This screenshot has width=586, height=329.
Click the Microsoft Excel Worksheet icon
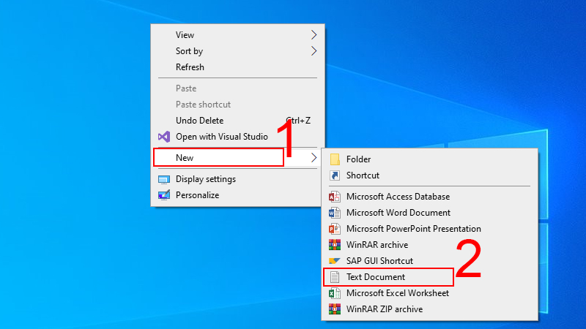[x=335, y=293]
